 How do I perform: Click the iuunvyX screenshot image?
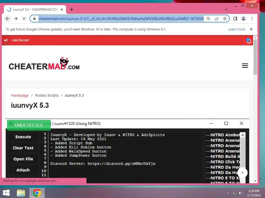[x=127, y=151]
